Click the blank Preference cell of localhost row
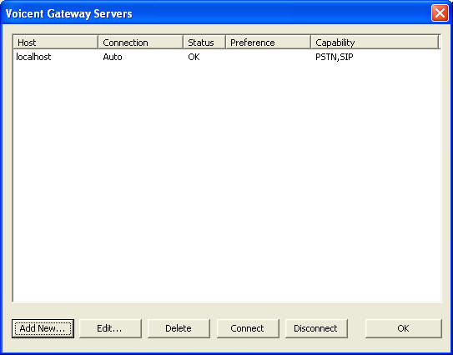Screen dimensions: 453x355 coord(268,57)
